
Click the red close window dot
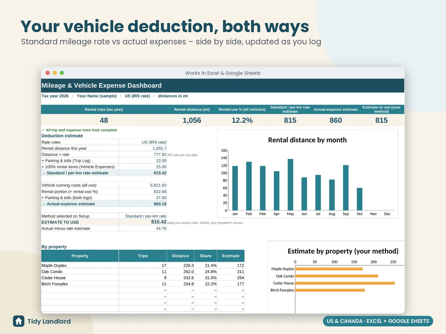pos(48,73)
